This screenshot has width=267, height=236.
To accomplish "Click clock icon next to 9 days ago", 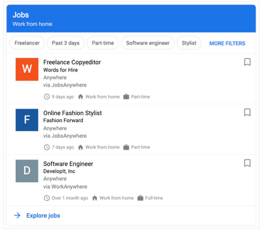I will point(46,97).
